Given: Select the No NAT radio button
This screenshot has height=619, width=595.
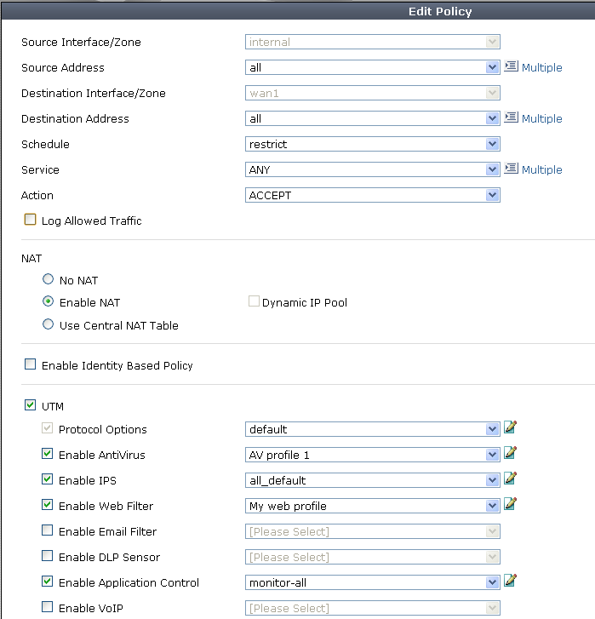Looking at the screenshot, I should 49,279.
